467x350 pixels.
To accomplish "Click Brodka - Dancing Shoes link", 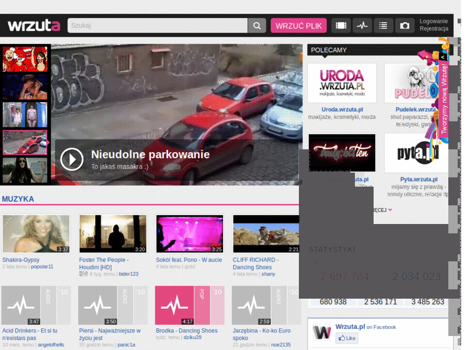I will click(x=187, y=331).
